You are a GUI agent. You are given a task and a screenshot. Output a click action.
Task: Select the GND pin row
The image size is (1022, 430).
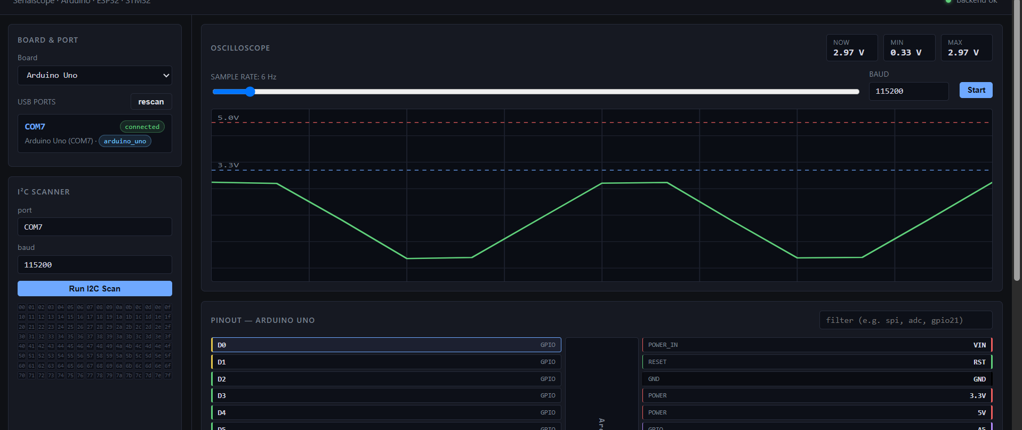click(x=817, y=379)
